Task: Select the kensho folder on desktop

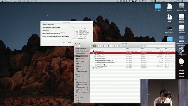Action: pos(158,7)
